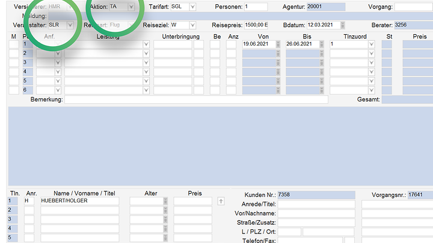This screenshot has width=433, height=243.
Task: Tick the M checkbox in row 1
Action: (x=13, y=44)
